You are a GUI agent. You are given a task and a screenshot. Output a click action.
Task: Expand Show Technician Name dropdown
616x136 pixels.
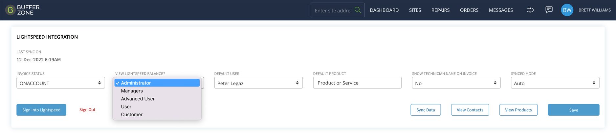coord(456,83)
